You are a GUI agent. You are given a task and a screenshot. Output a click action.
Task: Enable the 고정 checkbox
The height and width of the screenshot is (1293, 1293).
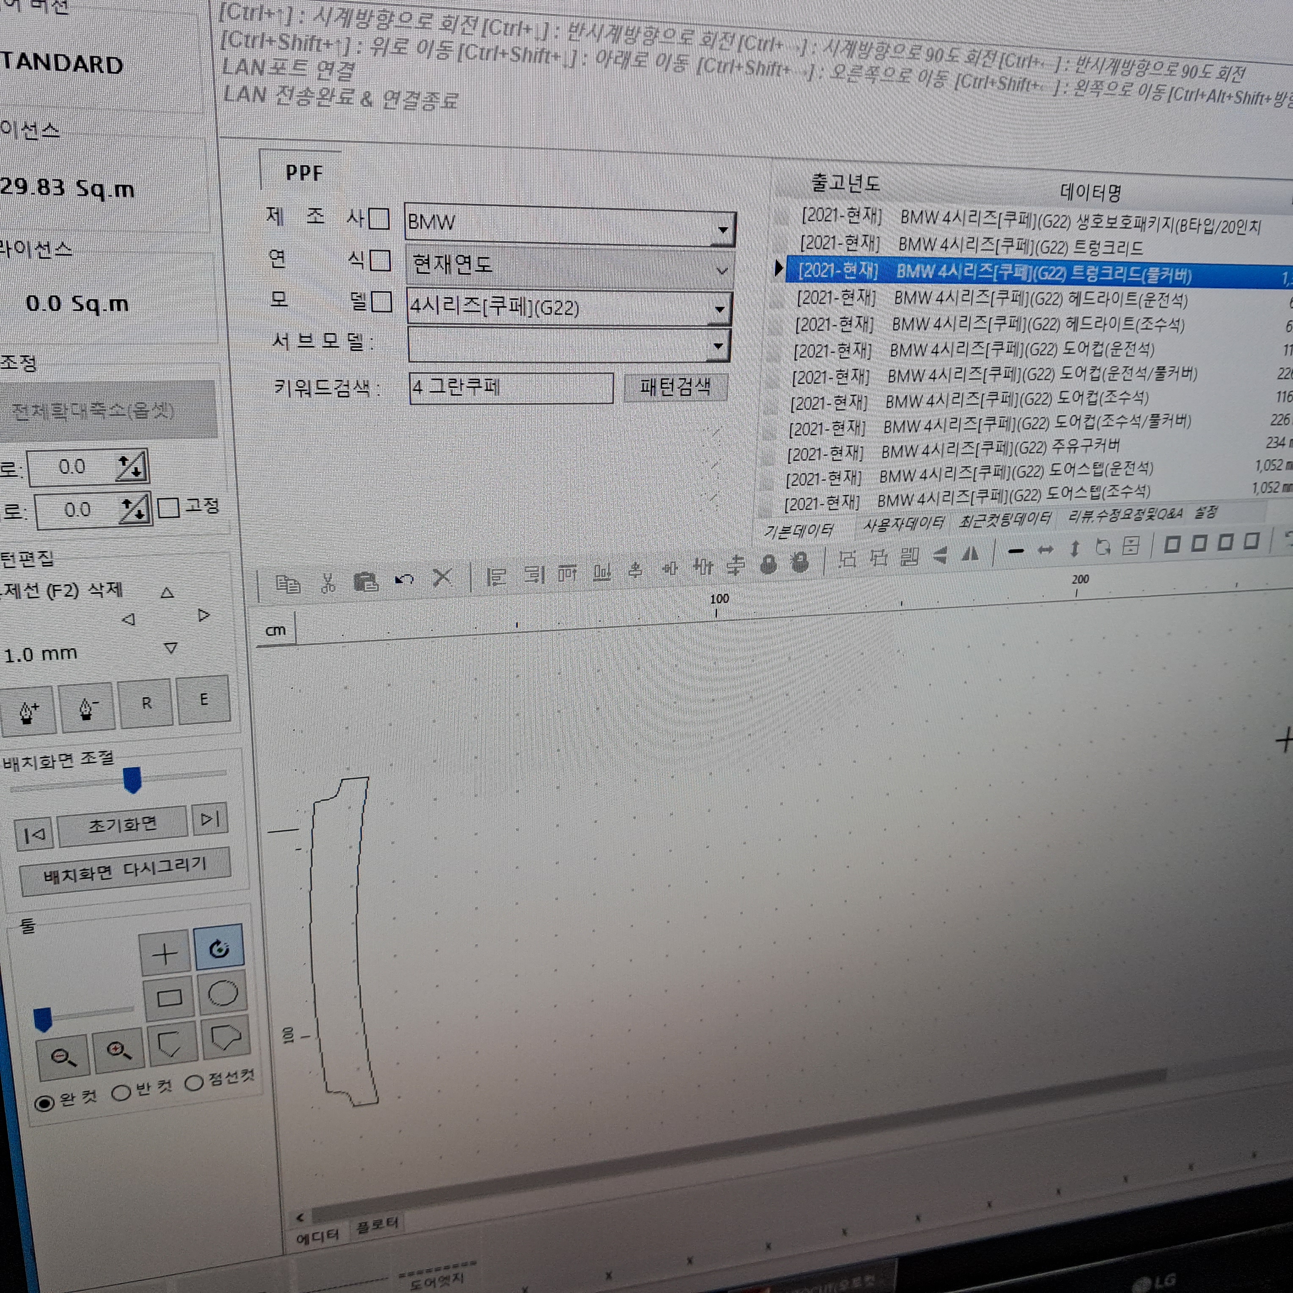168,508
